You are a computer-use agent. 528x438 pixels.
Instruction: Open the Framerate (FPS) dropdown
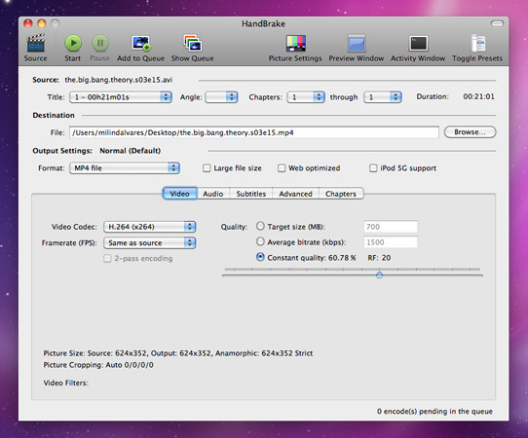pyautogui.click(x=149, y=243)
